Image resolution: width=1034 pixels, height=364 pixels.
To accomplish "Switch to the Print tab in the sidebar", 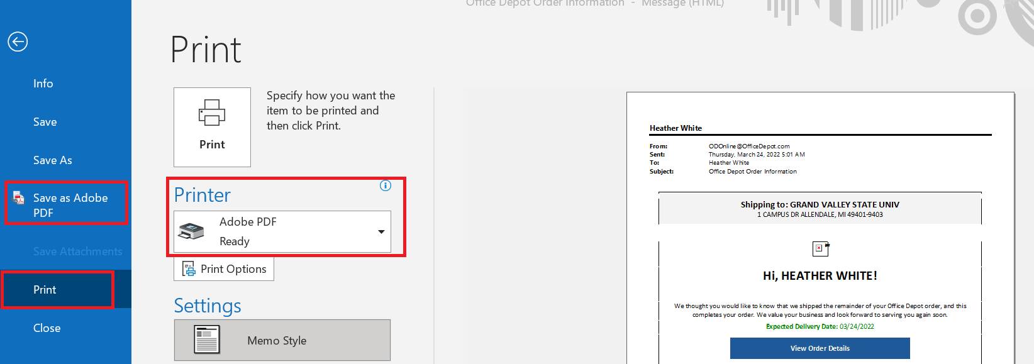I will [45, 290].
